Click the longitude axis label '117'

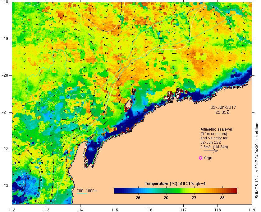[x=183, y=210]
